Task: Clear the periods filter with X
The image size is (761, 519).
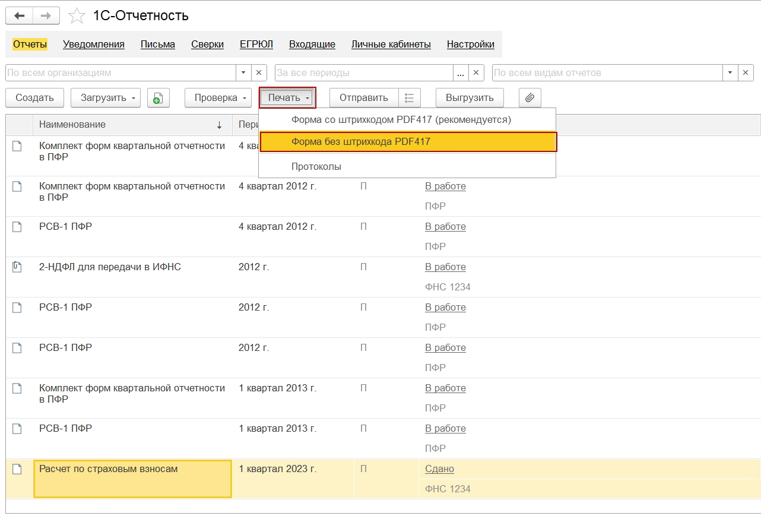Action: (476, 73)
